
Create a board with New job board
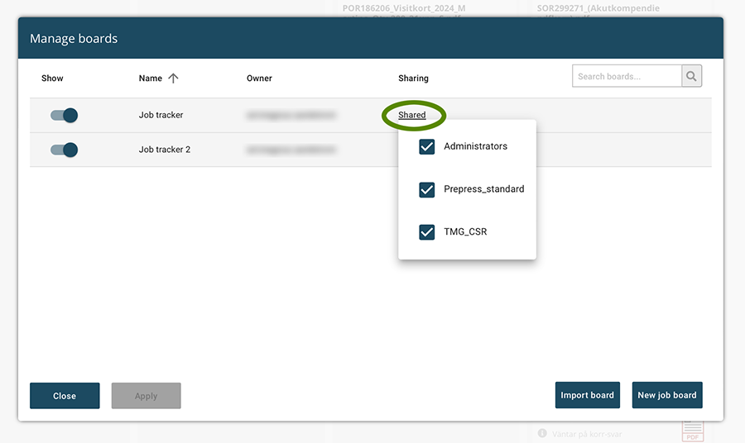[666, 395]
